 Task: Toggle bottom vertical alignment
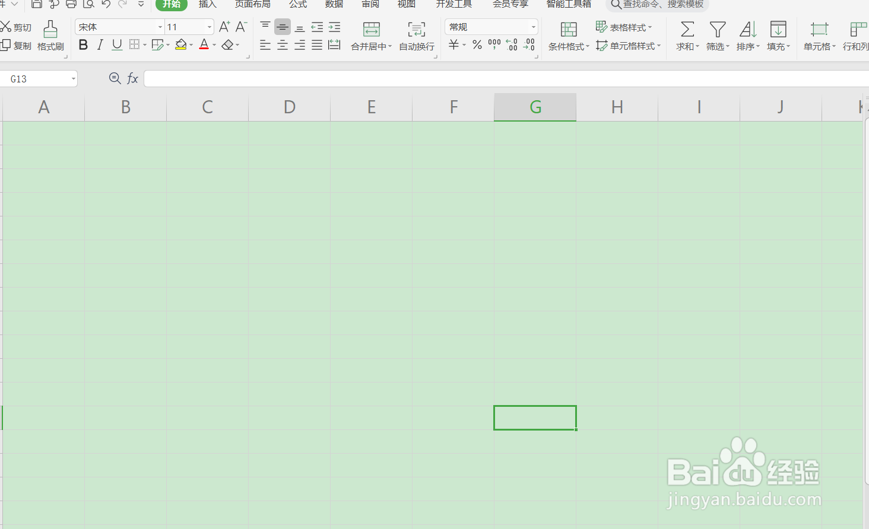click(300, 27)
